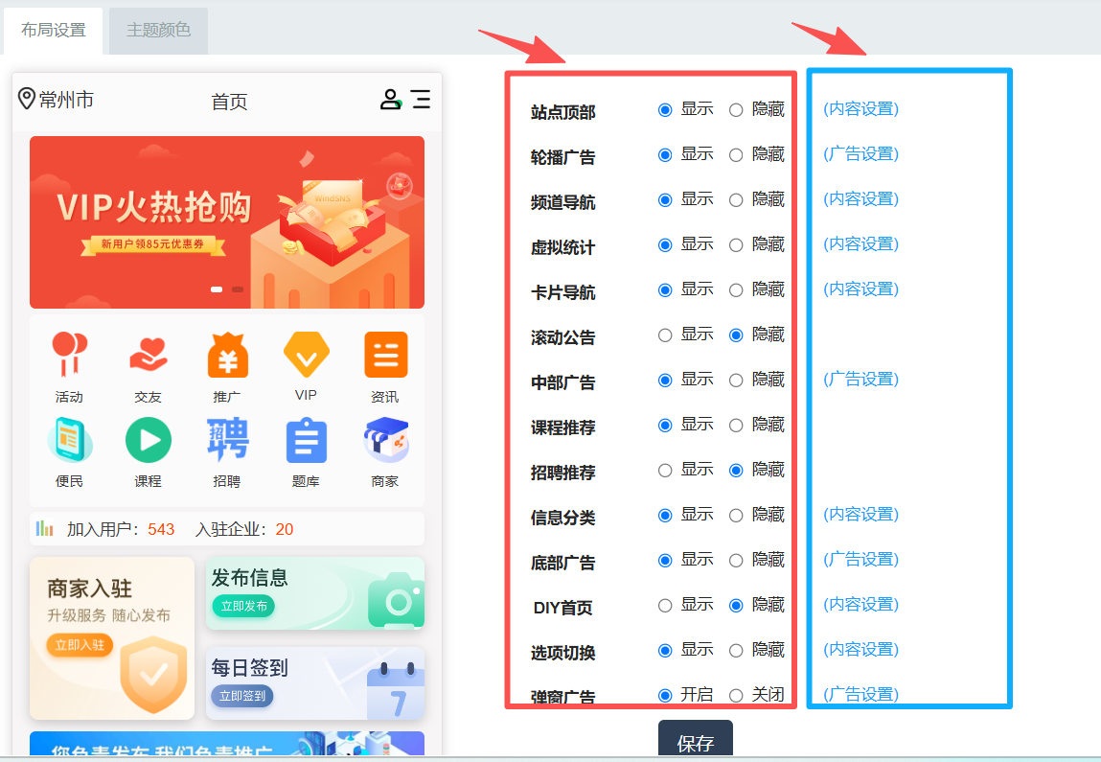Image resolution: width=1101 pixels, height=762 pixels.
Task: Click the 活动 icon in preview
Action: tap(69, 355)
